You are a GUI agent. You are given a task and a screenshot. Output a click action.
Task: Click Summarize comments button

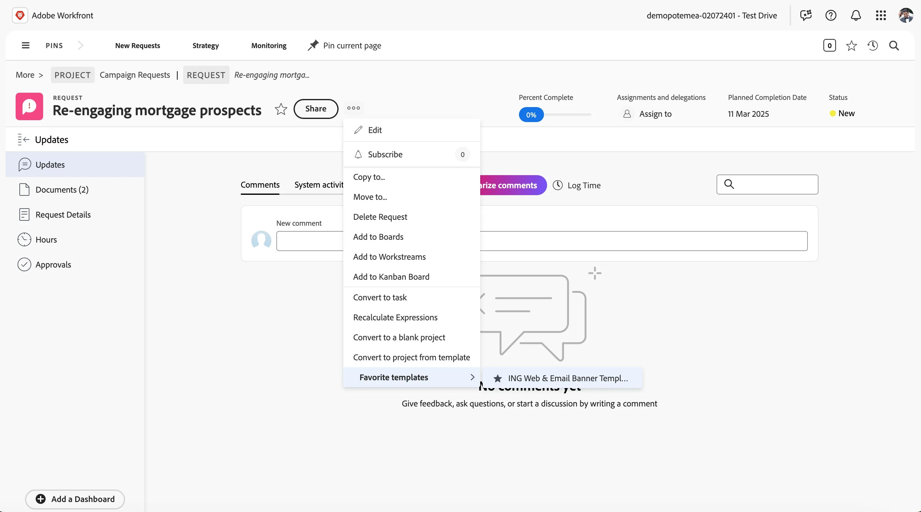point(513,185)
